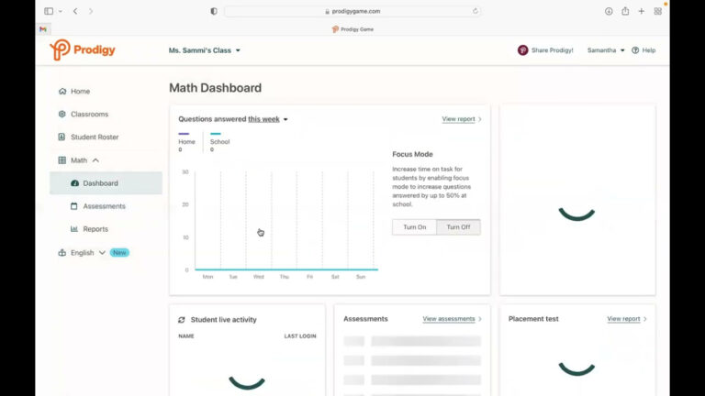The width and height of the screenshot is (705, 396).
Task: Open View report for questions answered
Action: 462,119
